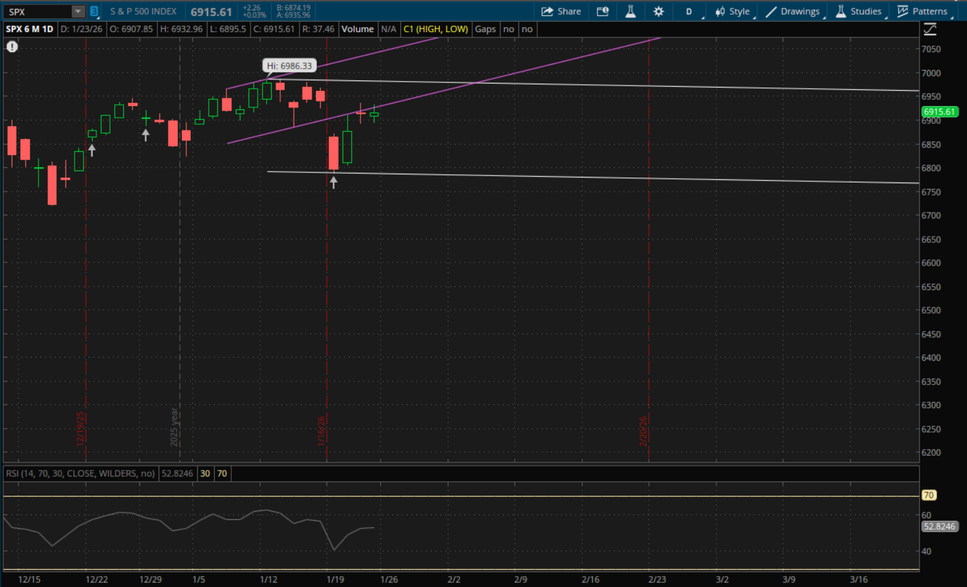Click the Volume study label
The width and height of the screenshot is (967, 587).
pos(357,29)
